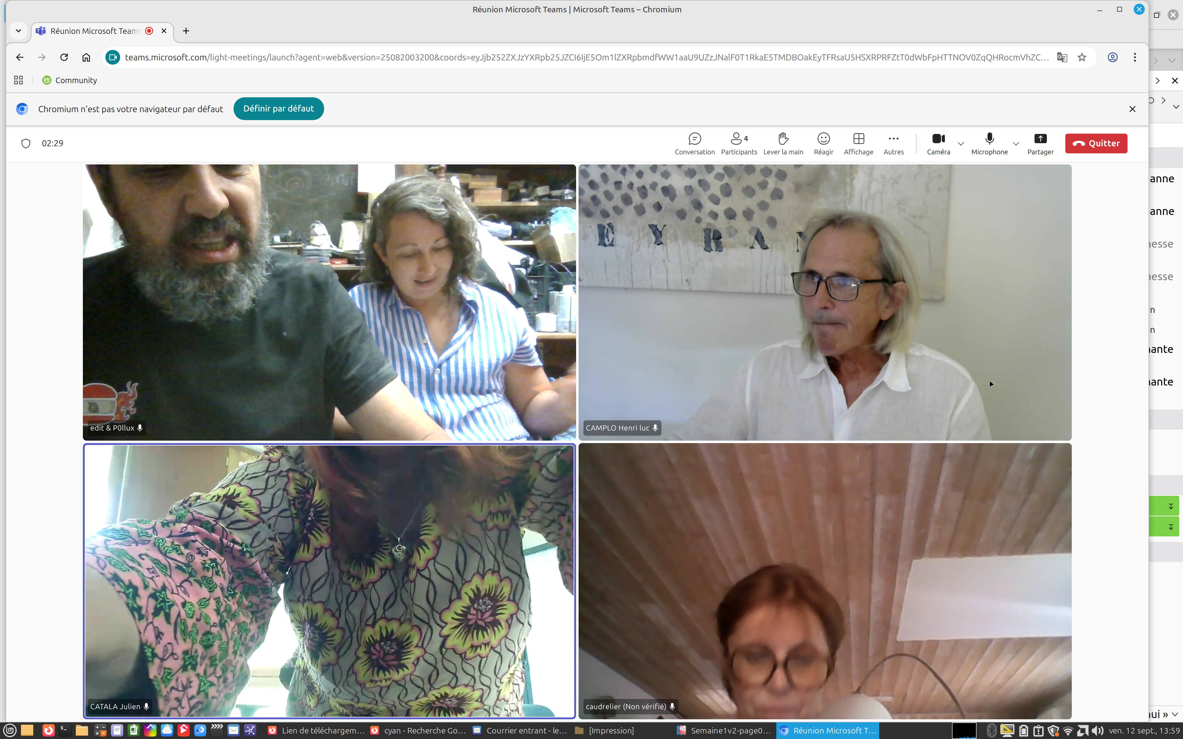Screen dimensions: 1183x739
Task: Select the Réunion Microsoft Teams browser tab
Action: click(95, 31)
